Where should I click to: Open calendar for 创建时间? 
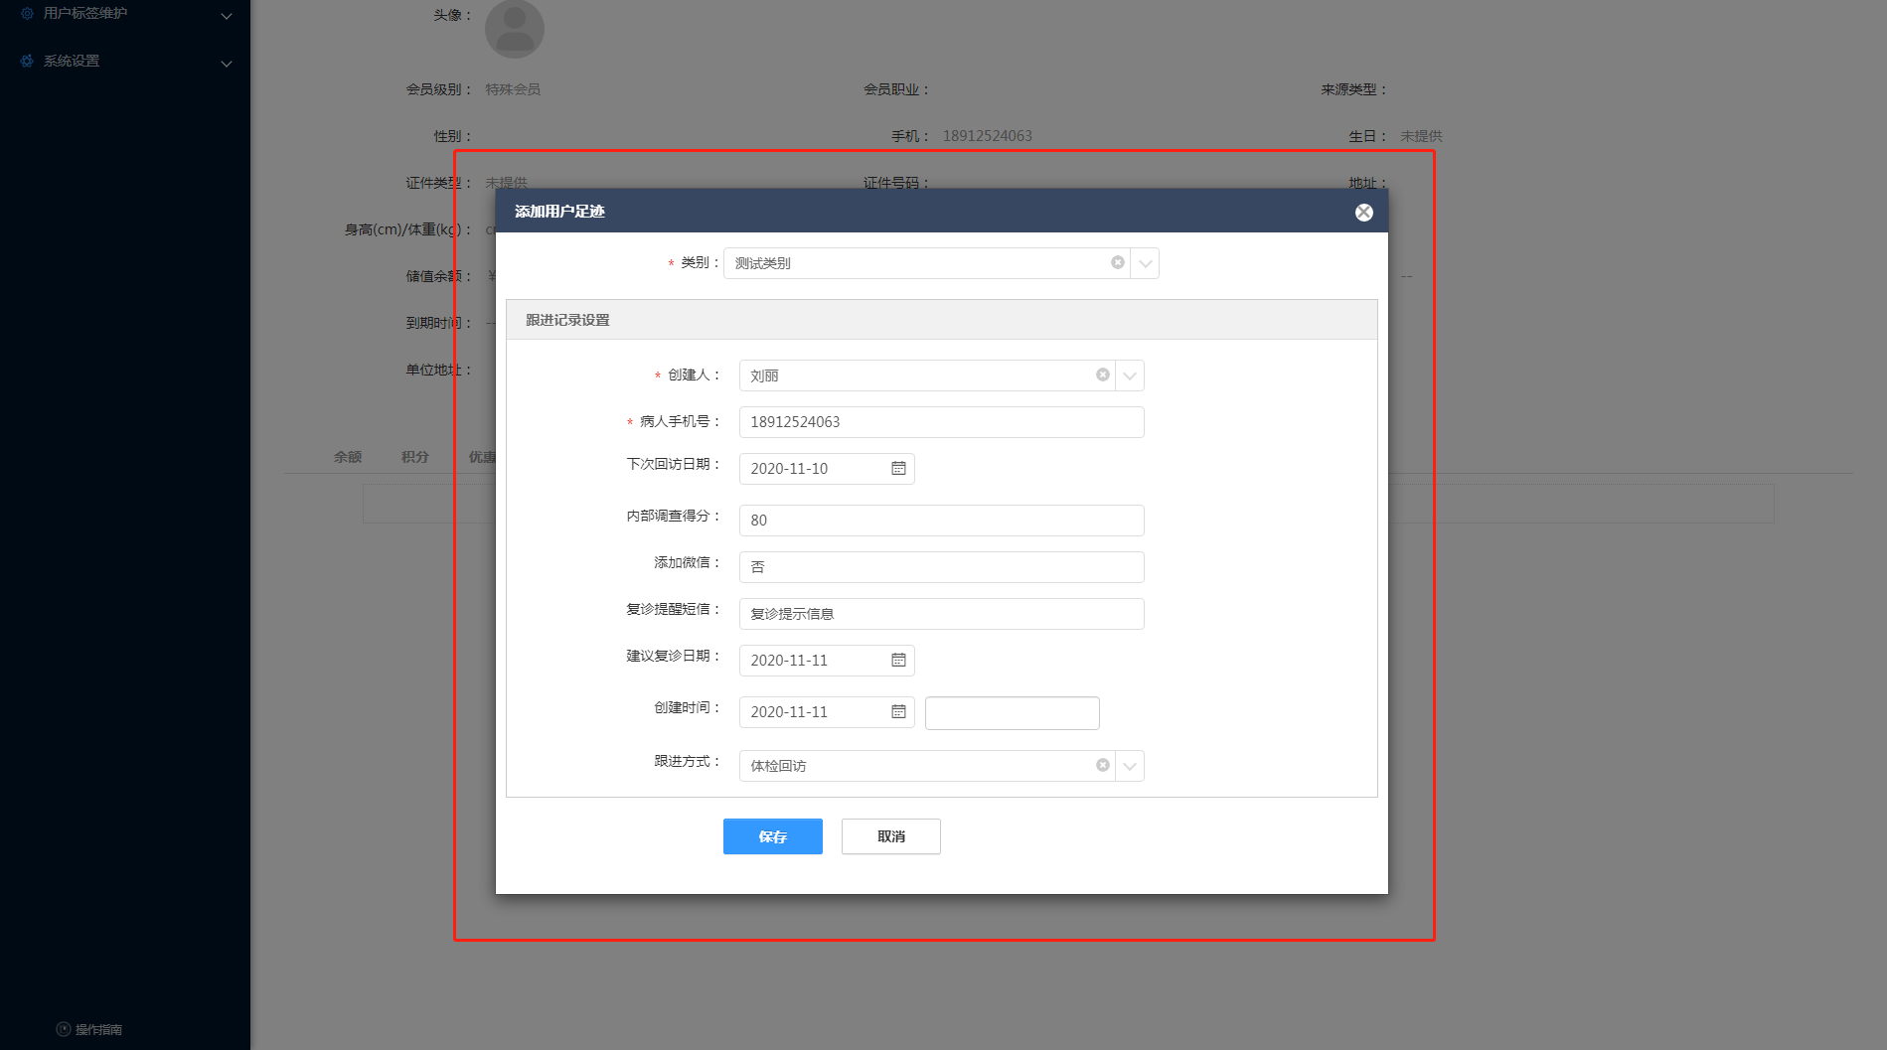(898, 711)
